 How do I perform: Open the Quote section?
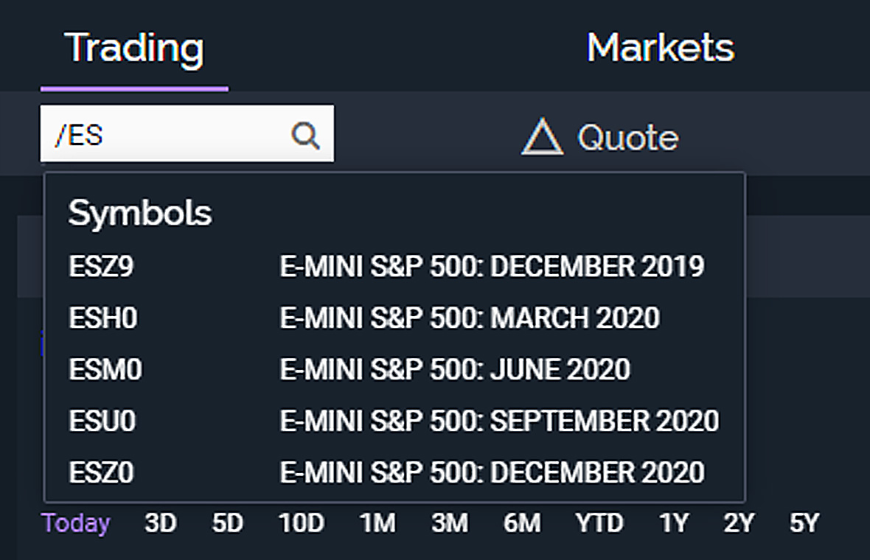coord(627,138)
